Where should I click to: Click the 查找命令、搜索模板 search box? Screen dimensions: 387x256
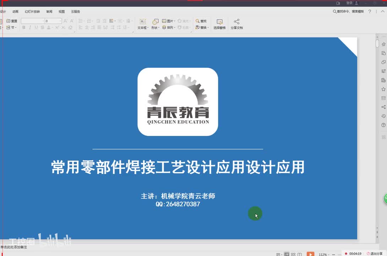348,11
